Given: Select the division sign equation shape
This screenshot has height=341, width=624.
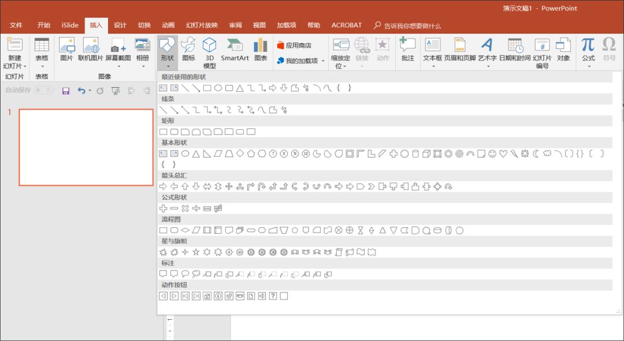Looking at the screenshot, I should 196,208.
